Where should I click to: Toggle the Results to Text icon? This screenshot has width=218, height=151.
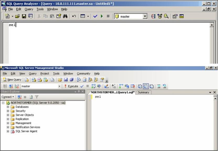(140, 86)
